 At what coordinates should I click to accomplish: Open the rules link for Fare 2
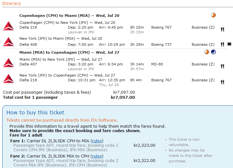coord(97,156)
